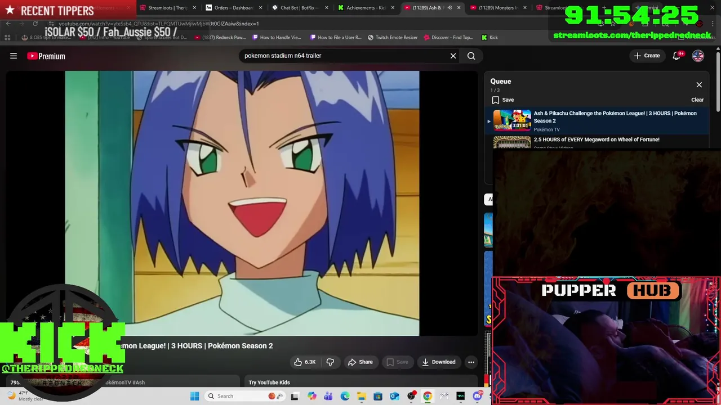Run search with the magnifier button
Screen dimensions: 721x405
471,56
